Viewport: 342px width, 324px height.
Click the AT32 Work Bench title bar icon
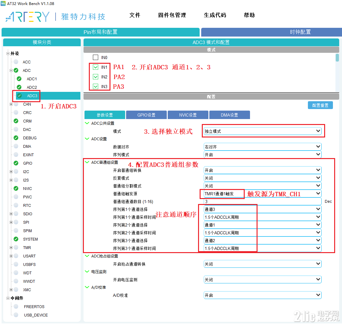click(x=3, y=3)
